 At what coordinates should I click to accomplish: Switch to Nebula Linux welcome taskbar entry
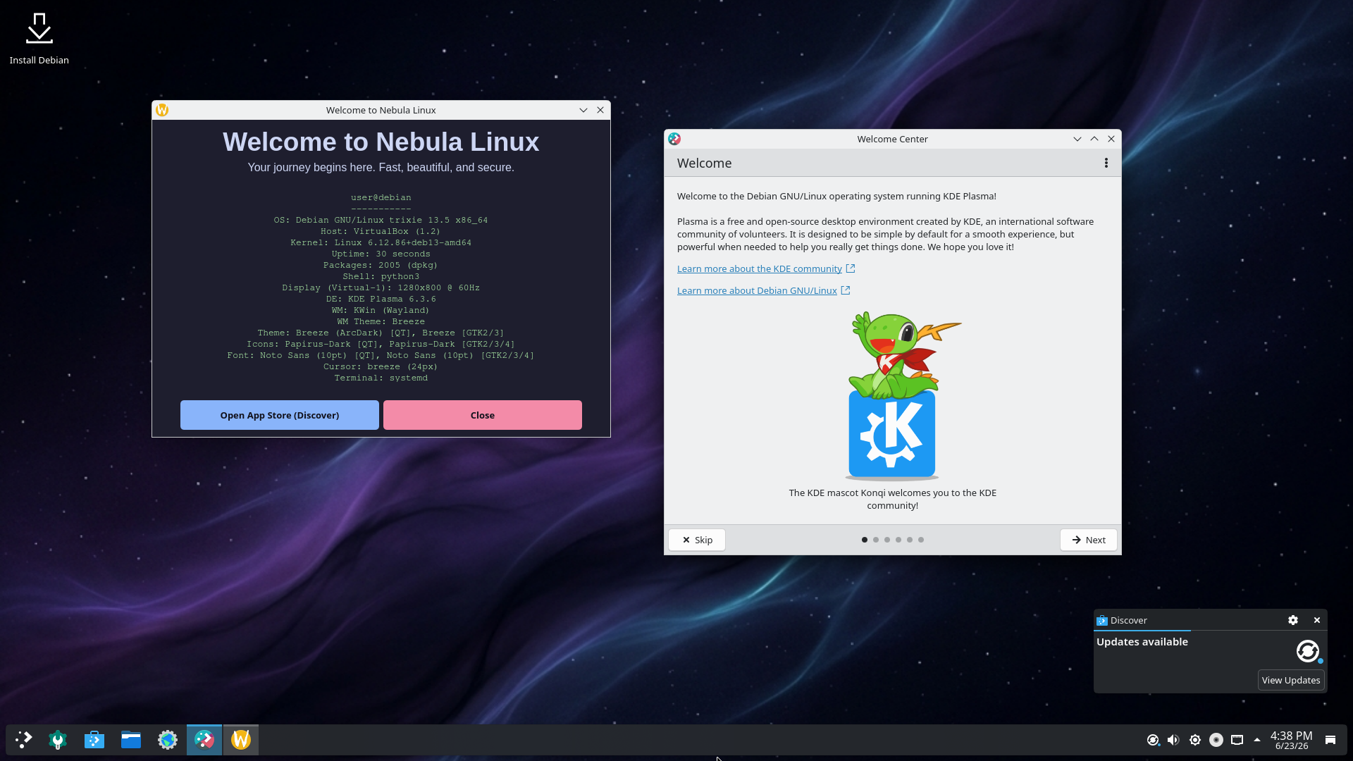(241, 739)
